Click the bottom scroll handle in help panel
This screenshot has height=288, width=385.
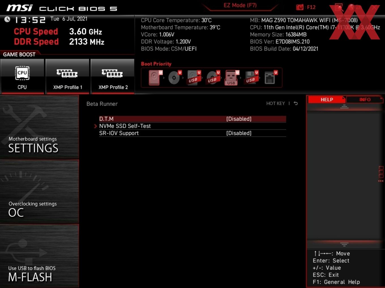pos(344,244)
